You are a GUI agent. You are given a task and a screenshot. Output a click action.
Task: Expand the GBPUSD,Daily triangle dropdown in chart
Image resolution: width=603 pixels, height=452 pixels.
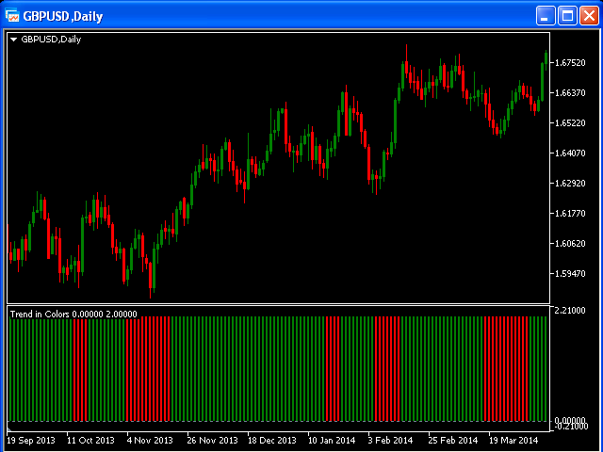coord(14,40)
